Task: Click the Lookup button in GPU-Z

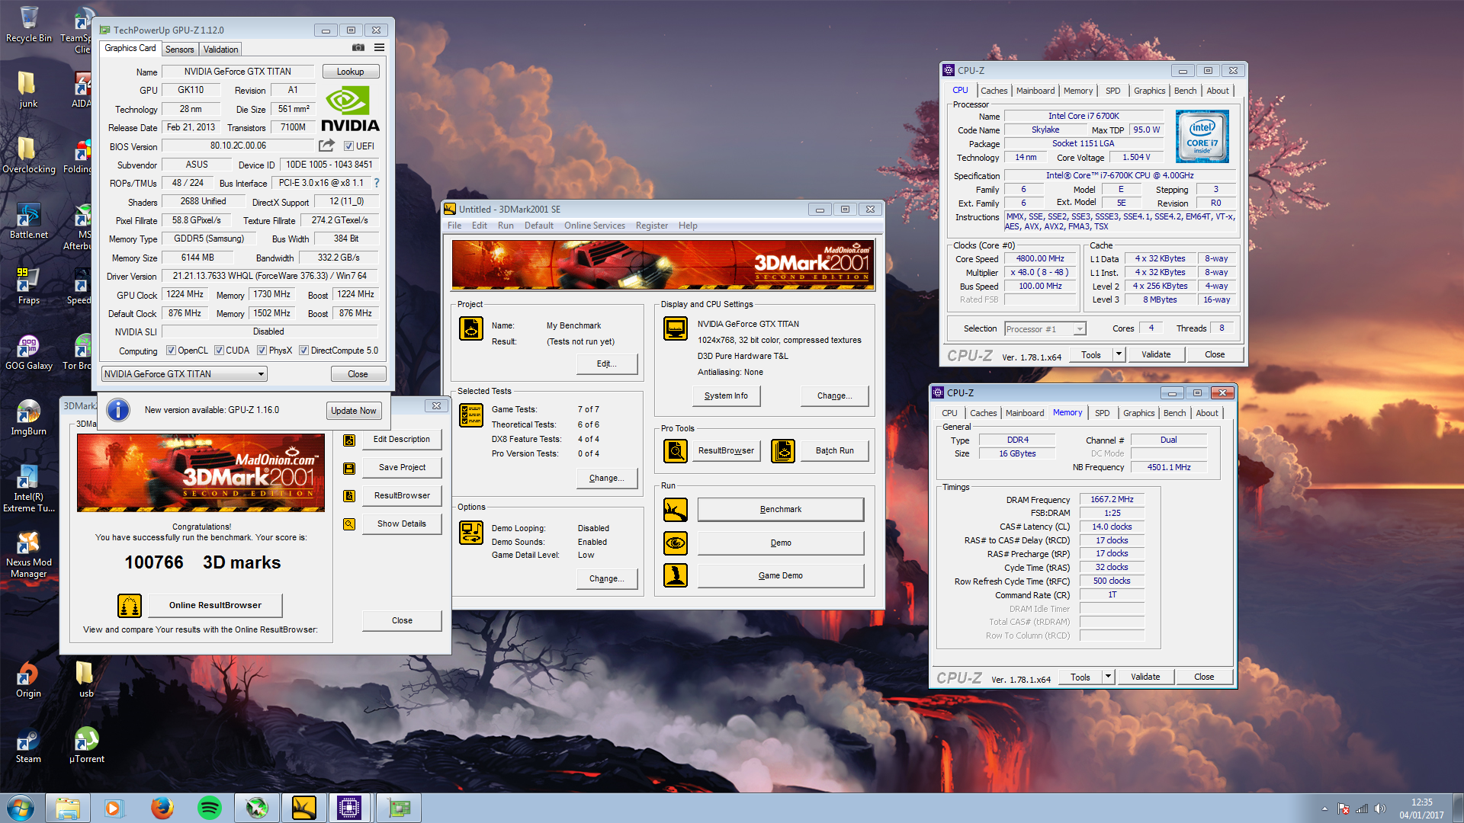Action: tap(351, 72)
